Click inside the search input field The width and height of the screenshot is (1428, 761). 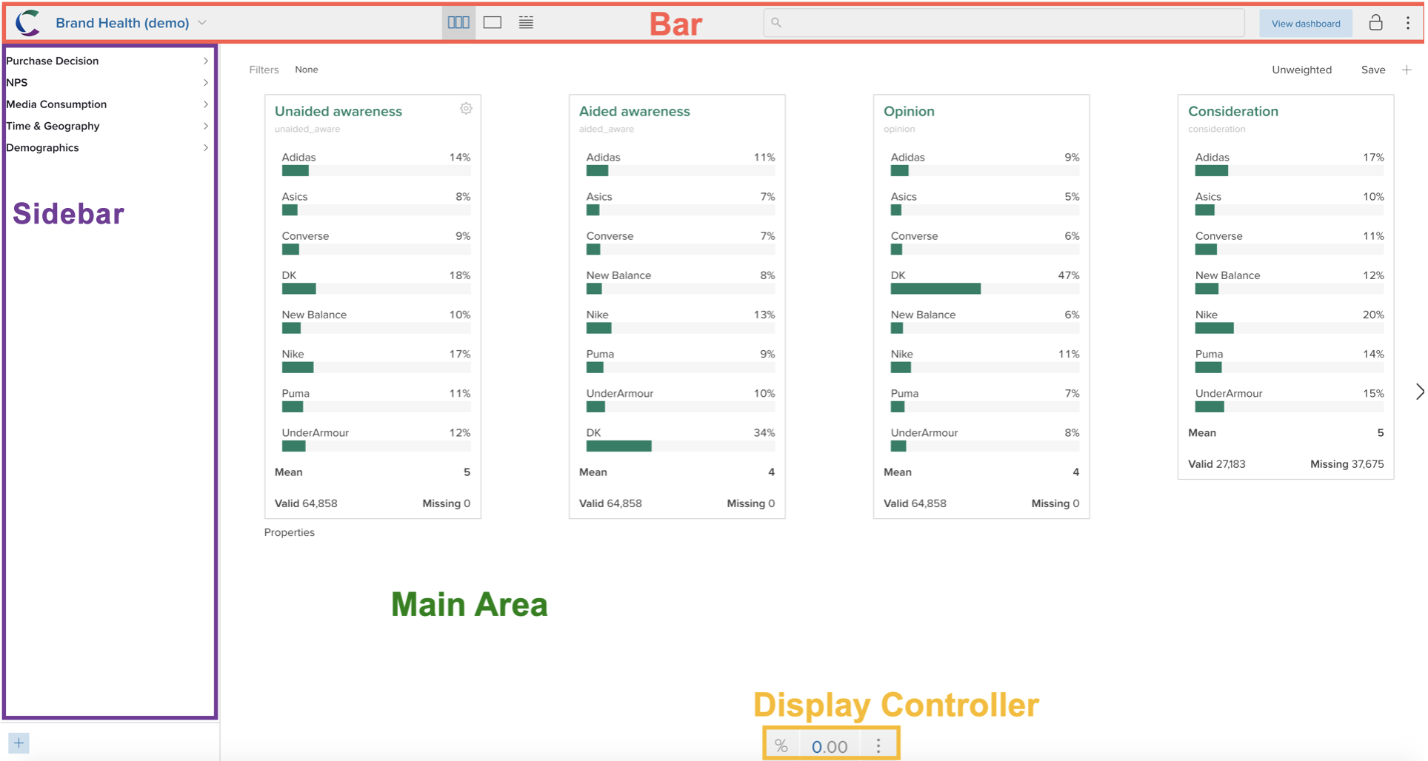click(1004, 22)
